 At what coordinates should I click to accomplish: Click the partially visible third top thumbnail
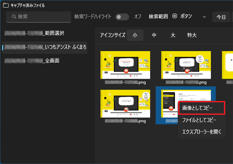click(x=227, y=65)
